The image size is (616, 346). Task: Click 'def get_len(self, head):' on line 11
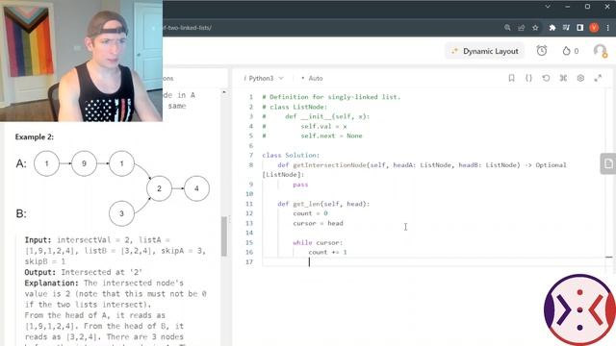click(323, 204)
